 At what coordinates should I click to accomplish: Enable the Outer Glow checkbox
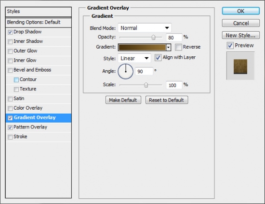[10, 51]
